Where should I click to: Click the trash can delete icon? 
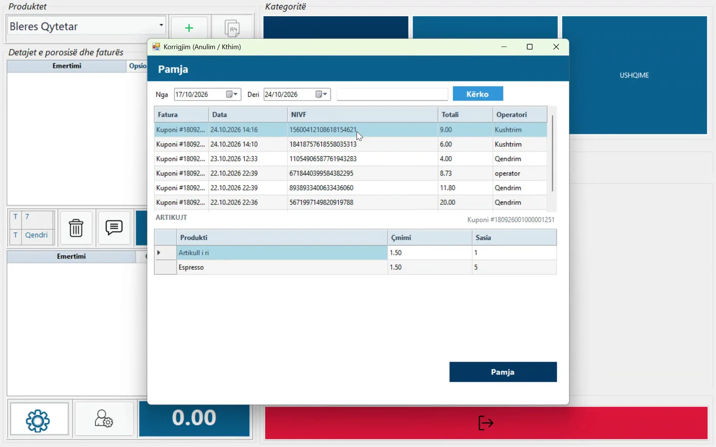click(x=76, y=228)
